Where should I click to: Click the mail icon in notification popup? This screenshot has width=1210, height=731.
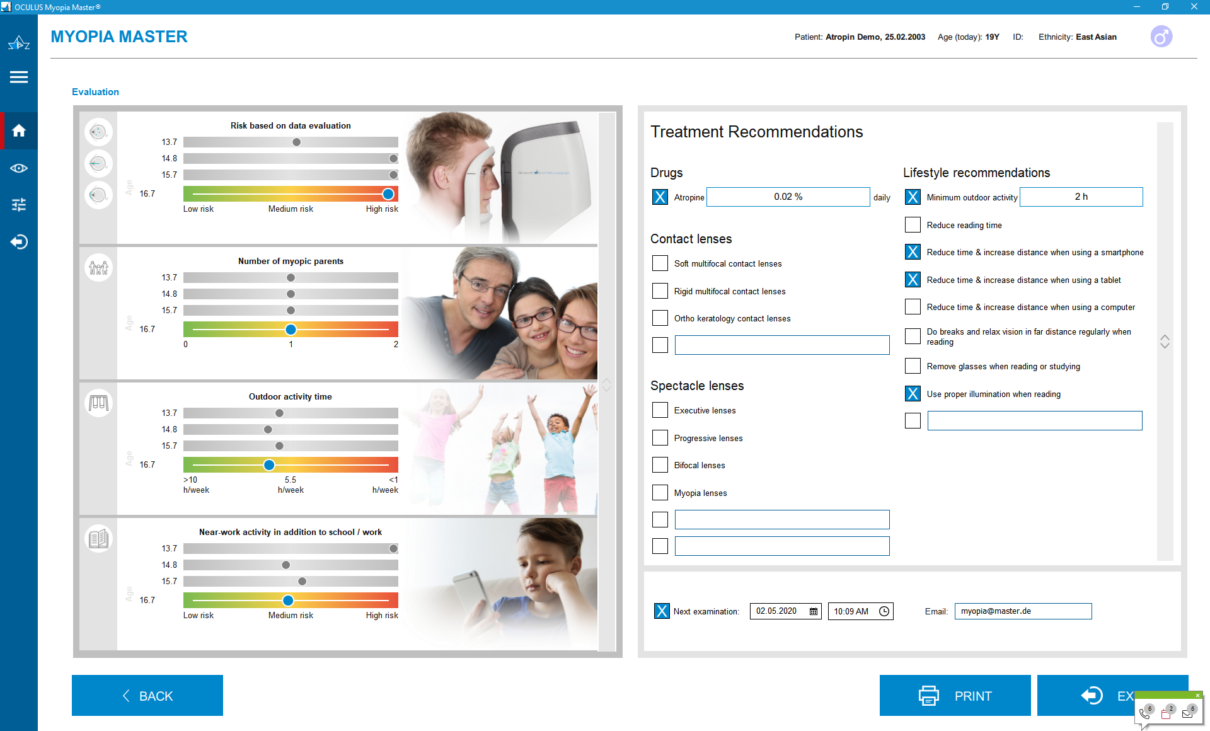1189,713
